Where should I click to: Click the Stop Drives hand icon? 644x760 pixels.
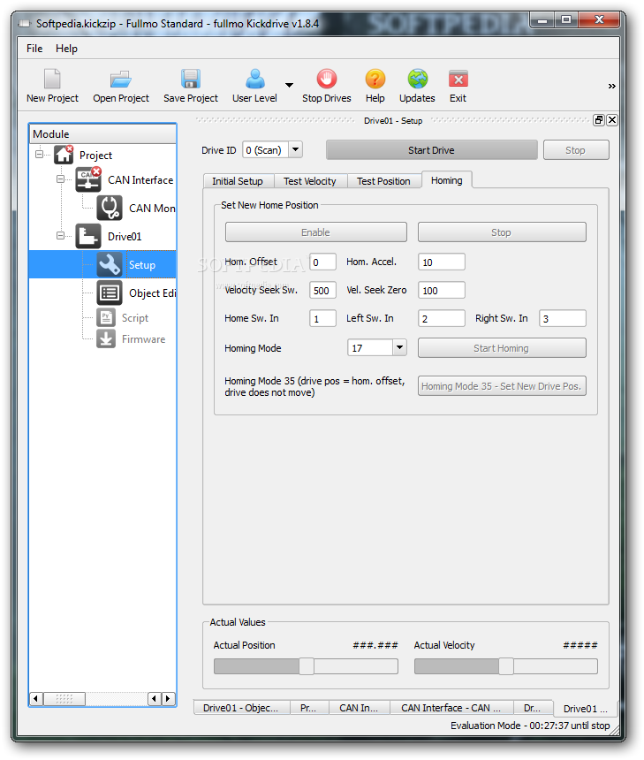pyautogui.click(x=327, y=79)
